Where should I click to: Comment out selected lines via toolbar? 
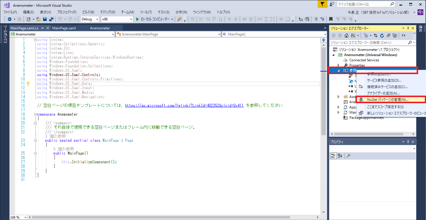pos(316,19)
